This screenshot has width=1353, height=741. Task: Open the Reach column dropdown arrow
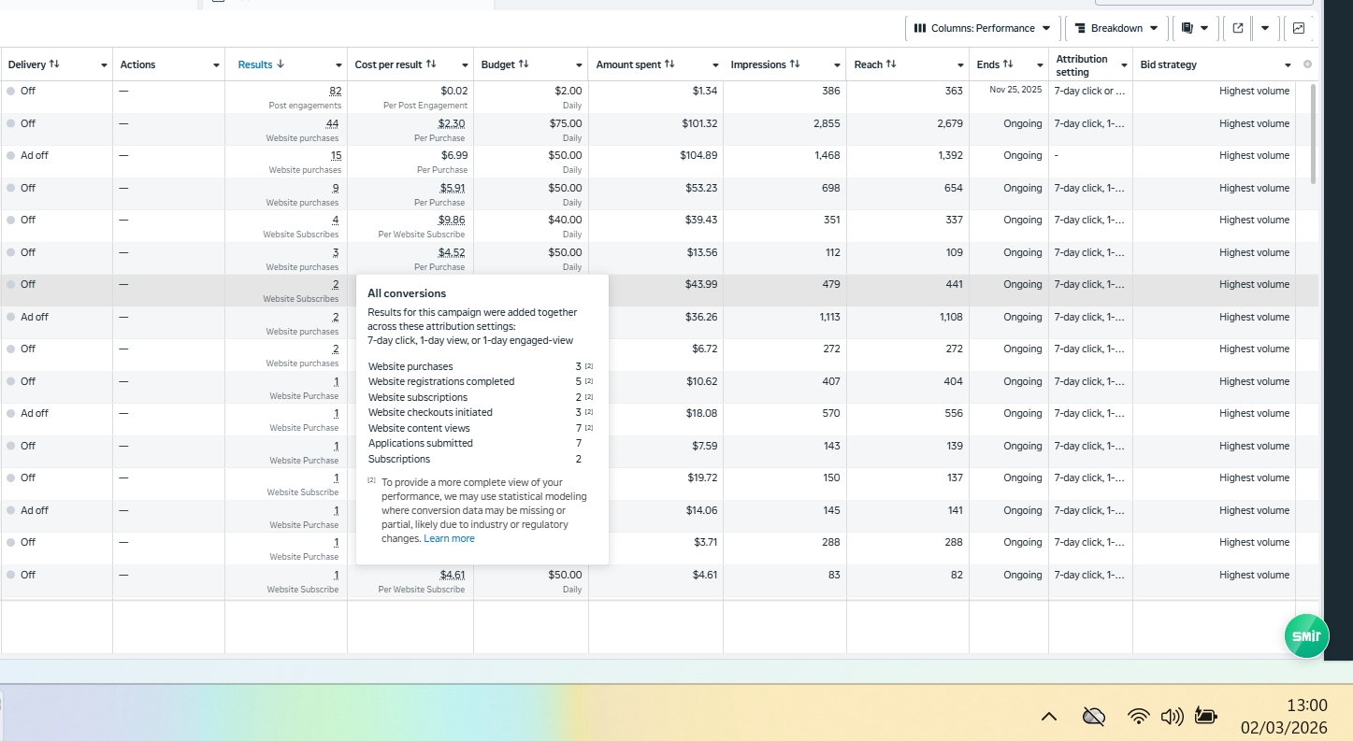tap(960, 65)
